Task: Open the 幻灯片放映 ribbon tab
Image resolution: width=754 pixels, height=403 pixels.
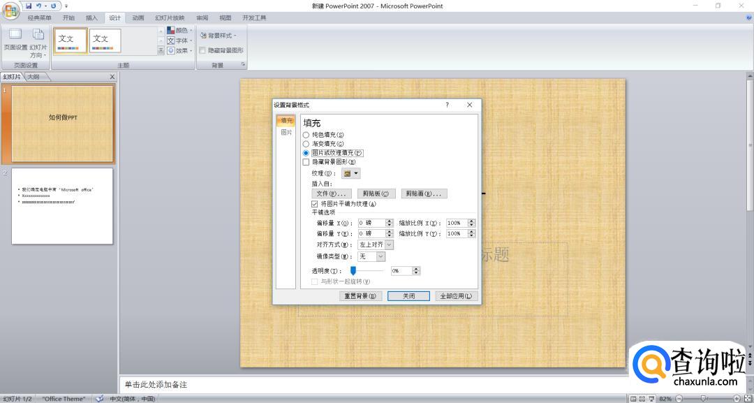Action: tap(170, 17)
